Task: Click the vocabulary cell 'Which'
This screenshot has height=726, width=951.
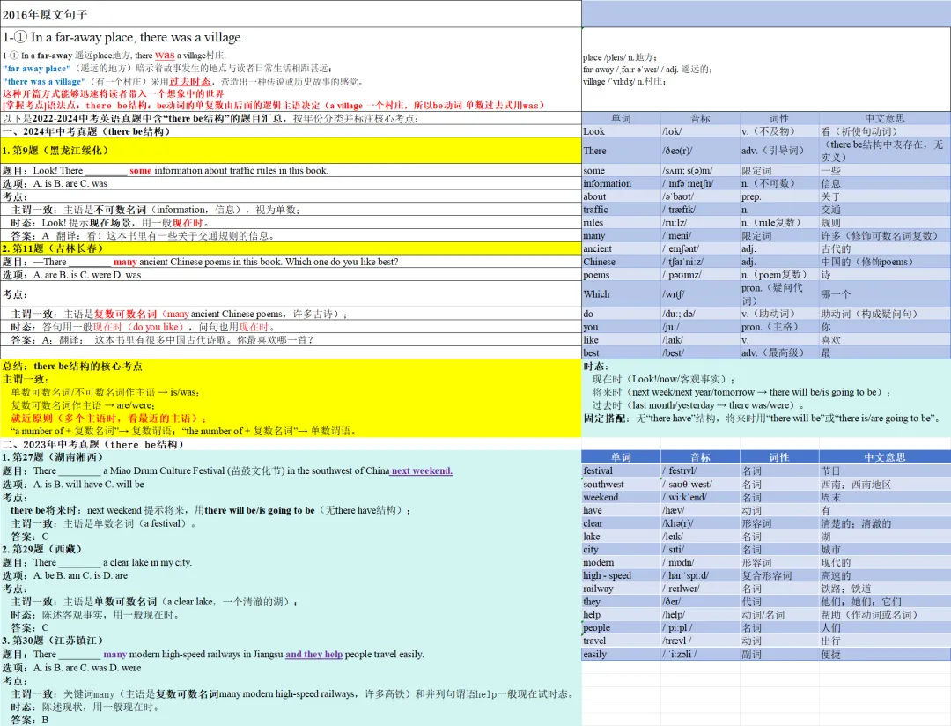Action: pyautogui.click(x=621, y=293)
